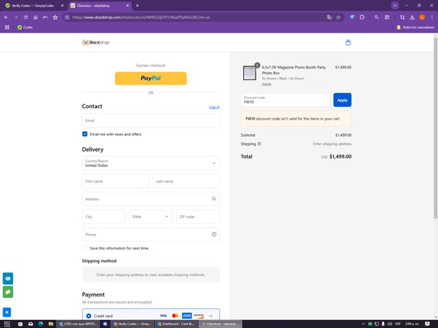Open Todos los marcadores folder
The image size is (438, 328).
click(415, 27)
